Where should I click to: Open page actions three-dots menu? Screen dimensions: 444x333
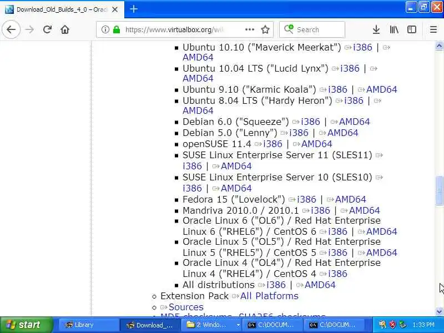(249, 29)
